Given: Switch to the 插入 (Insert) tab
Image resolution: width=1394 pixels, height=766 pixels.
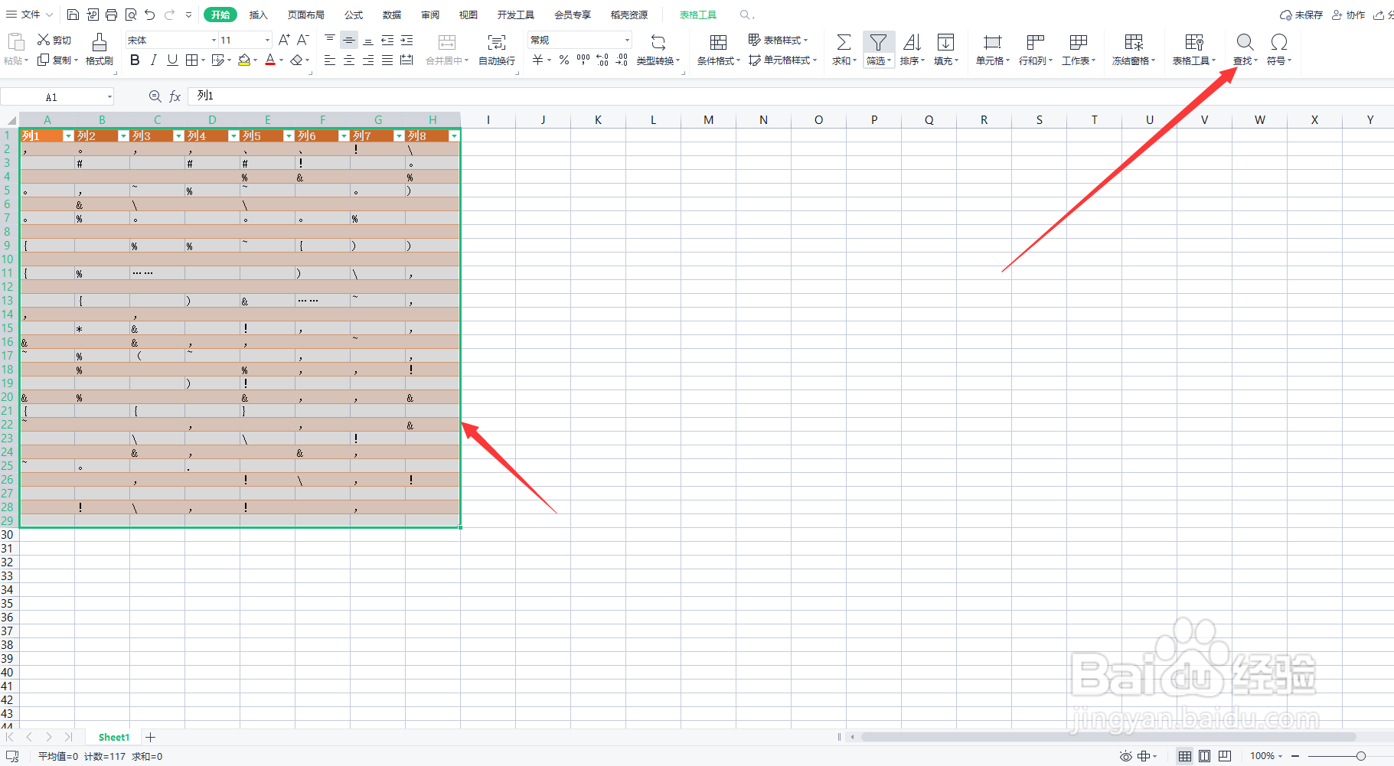Looking at the screenshot, I should [x=259, y=15].
